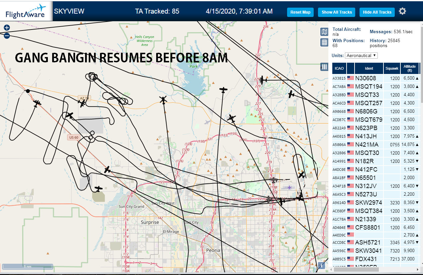The image size is (423, 275).
Task: Open the Units dropdown
Action: pyautogui.click(x=361, y=55)
